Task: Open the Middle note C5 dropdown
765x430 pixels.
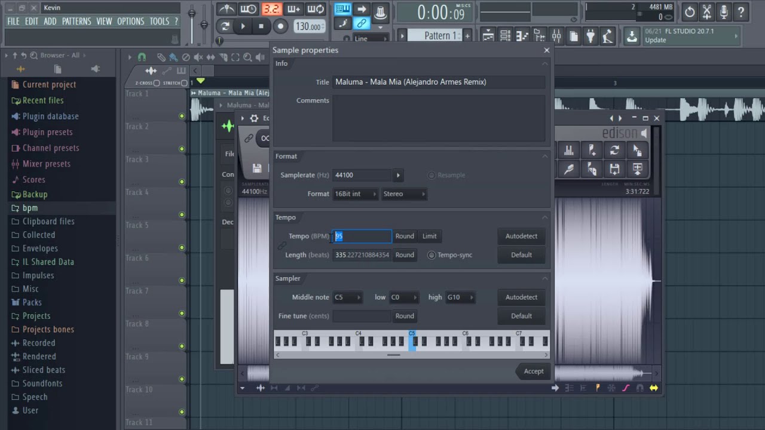Action: [348, 297]
